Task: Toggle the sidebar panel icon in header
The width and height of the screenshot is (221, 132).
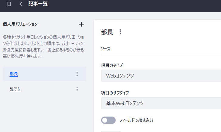Action: (9, 4)
